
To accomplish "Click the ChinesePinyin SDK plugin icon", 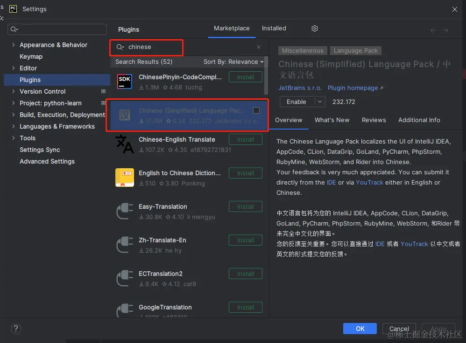I will coord(124,82).
